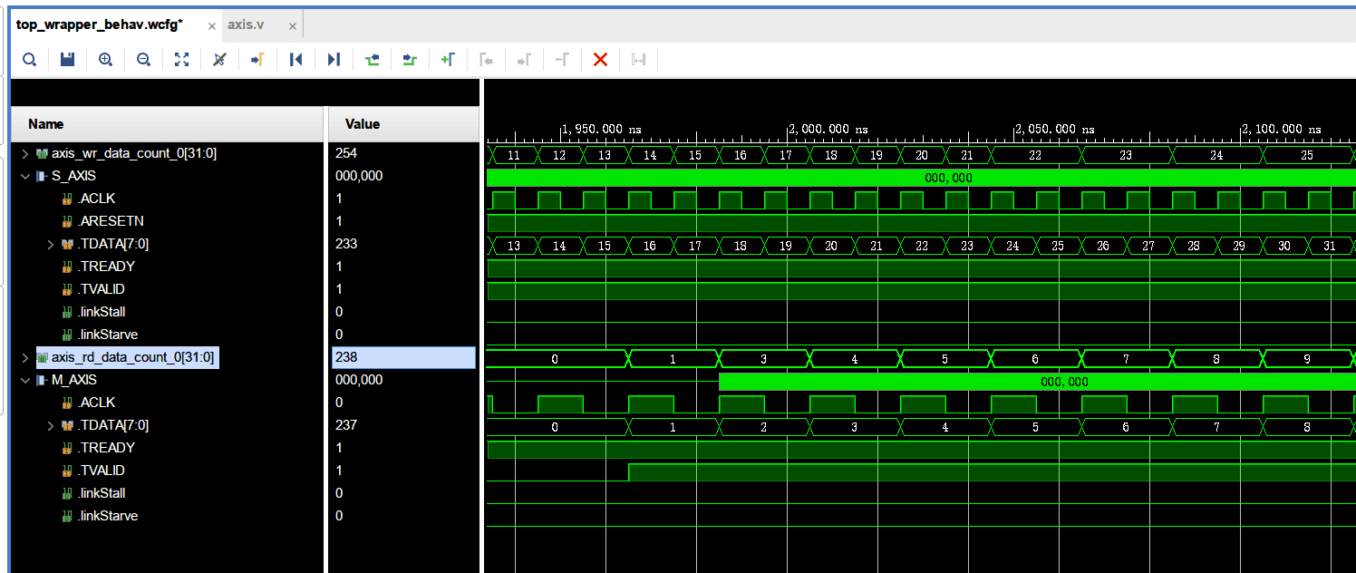Click the swap cursors icon

(x=562, y=60)
